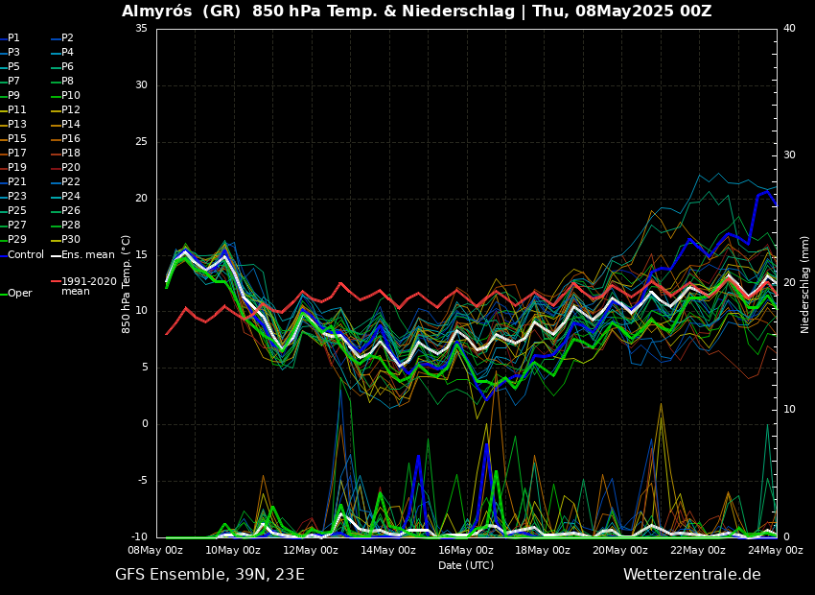Image resolution: width=815 pixels, height=595 pixels.
Task: Click the Oper legend entry
Action: click(x=19, y=294)
